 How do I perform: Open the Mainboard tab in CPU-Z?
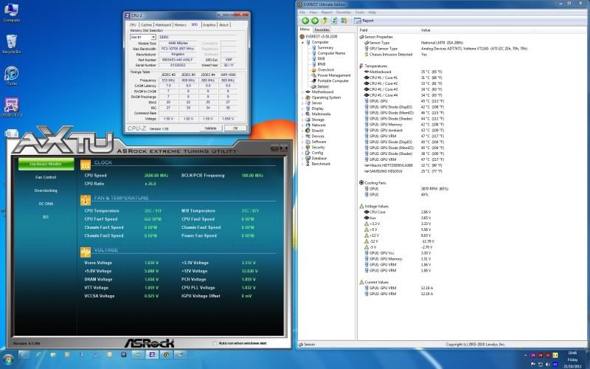click(163, 25)
